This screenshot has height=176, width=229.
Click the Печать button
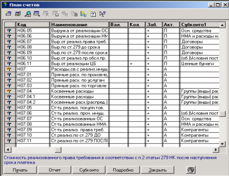click(20, 170)
